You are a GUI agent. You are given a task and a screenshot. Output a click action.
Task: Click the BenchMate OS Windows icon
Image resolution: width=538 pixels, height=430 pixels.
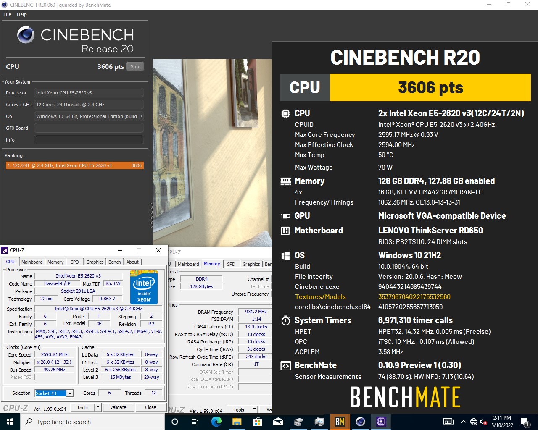(x=285, y=255)
